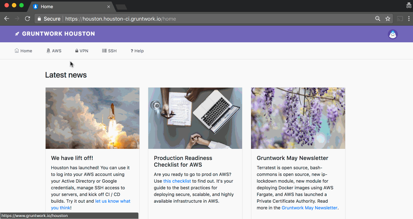Open the Help page
413x219 pixels.
[137, 51]
